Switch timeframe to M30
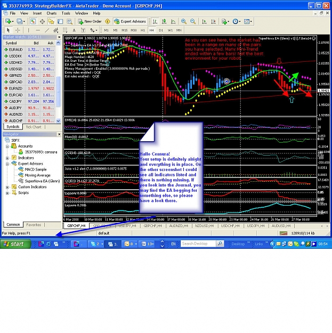The width and height of the screenshot is (332, 333). 134,30
